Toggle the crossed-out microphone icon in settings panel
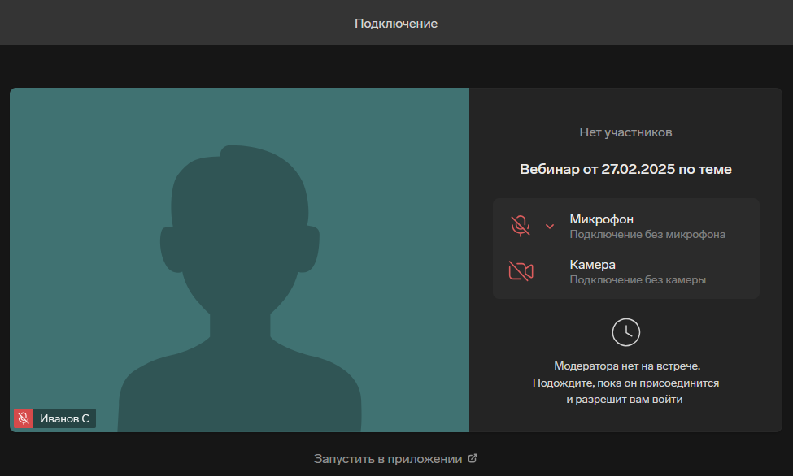Screen dimensions: 793x476 [521, 226]
